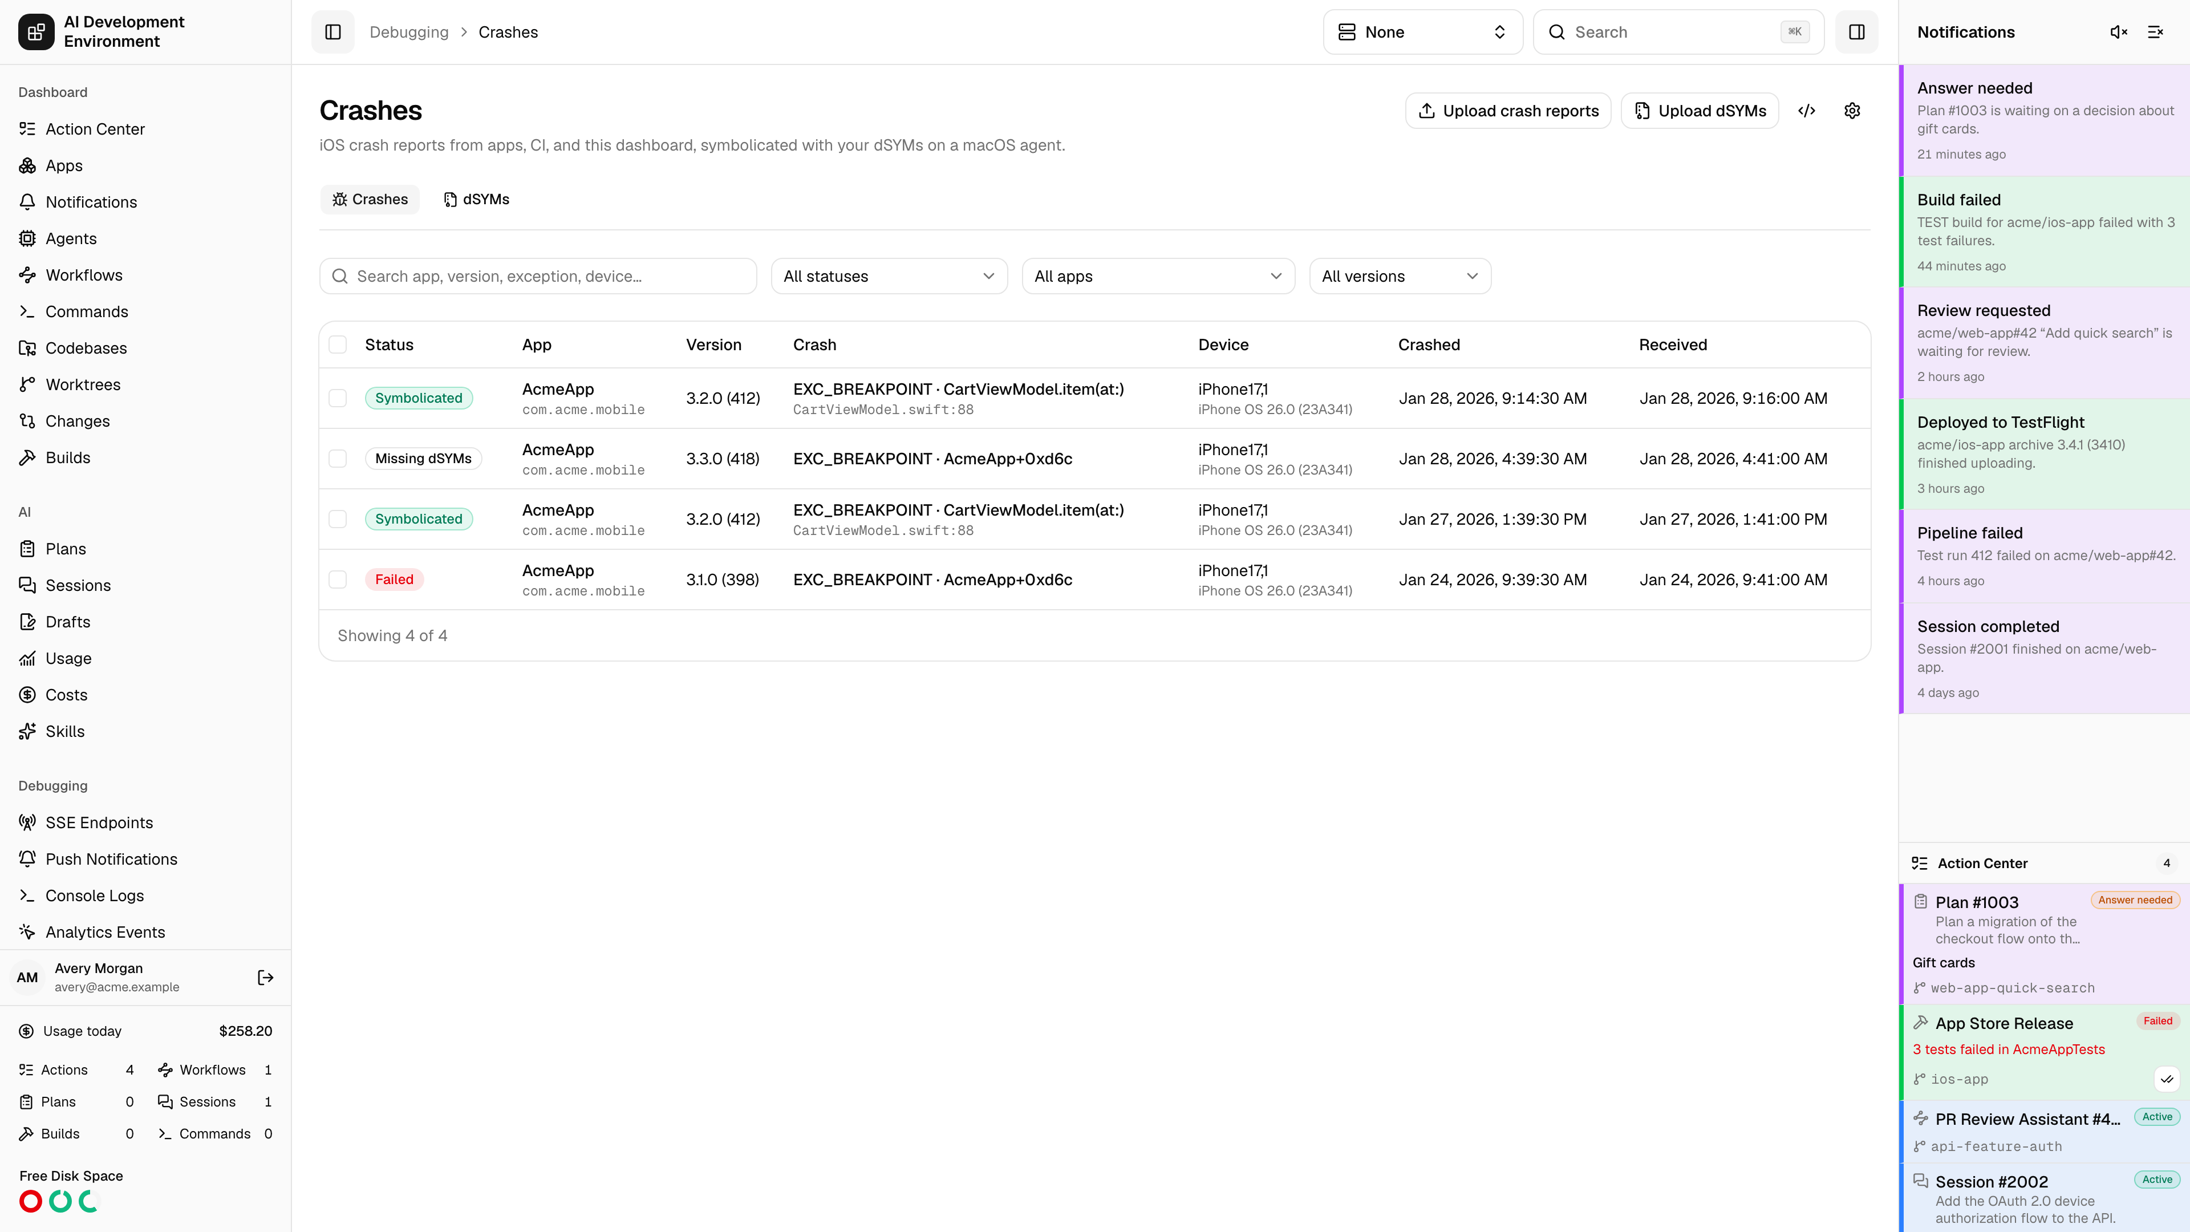Open Plan #1003 action card
Screen dimensions: 2190x1232
(2045, 944)
